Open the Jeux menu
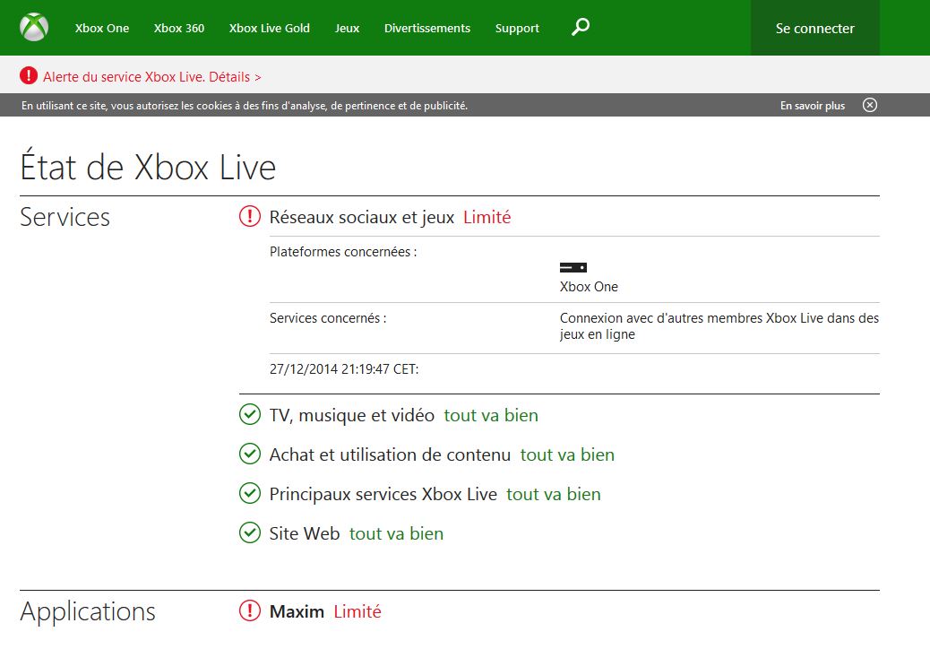The width and height of the screenshot is (930, 649). point(347,28)
